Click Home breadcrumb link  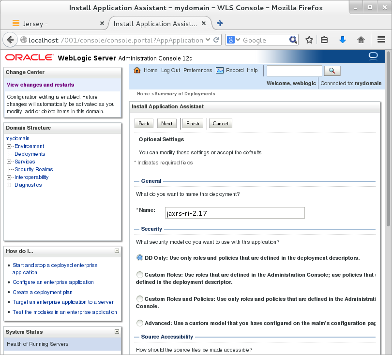click(143, 94)
